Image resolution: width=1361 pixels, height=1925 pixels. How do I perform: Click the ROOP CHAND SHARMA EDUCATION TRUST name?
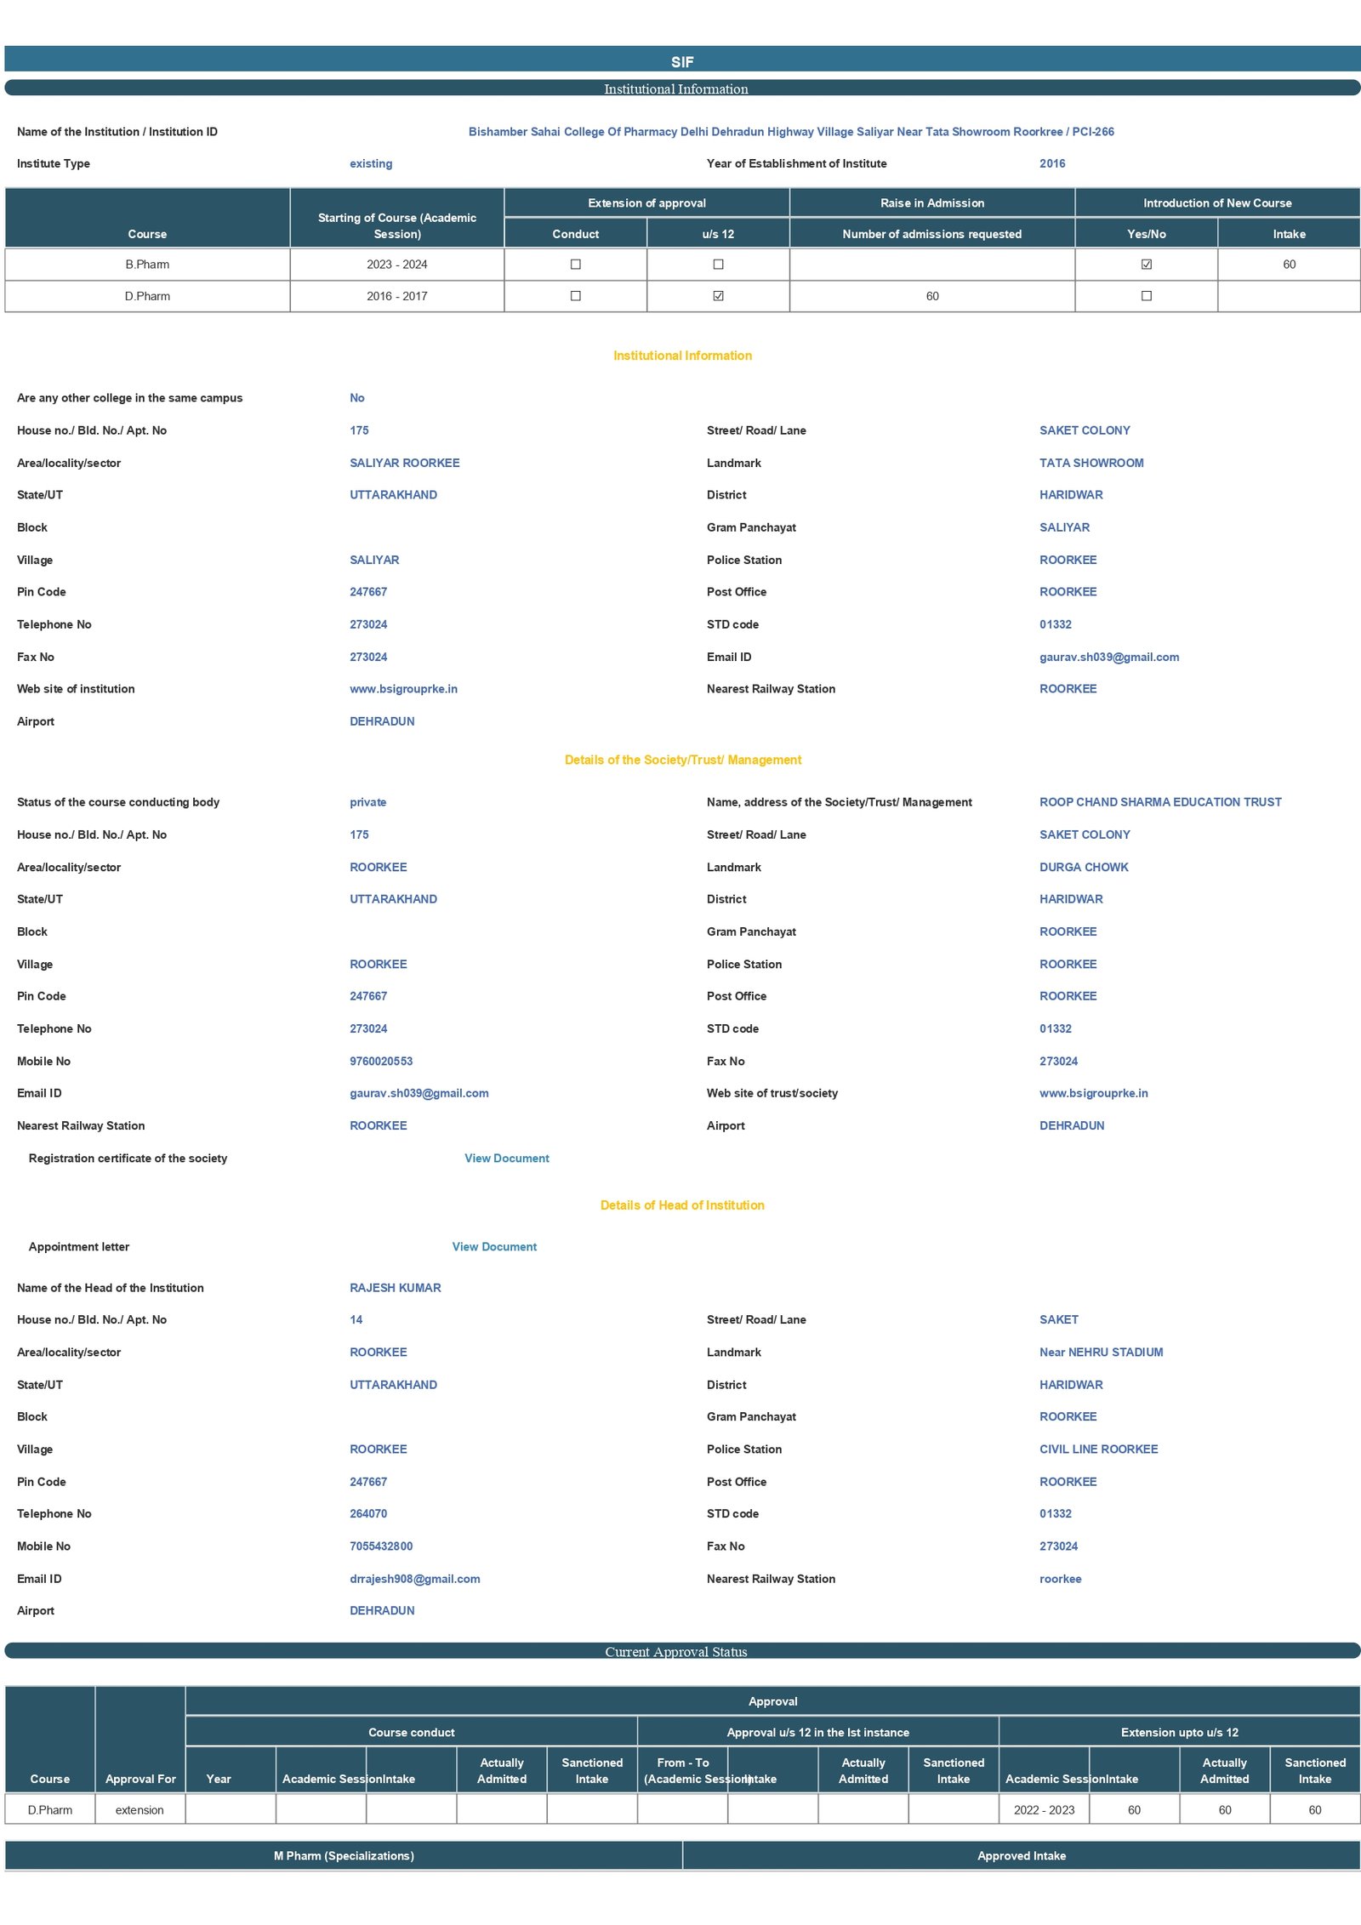point(1159,802)
